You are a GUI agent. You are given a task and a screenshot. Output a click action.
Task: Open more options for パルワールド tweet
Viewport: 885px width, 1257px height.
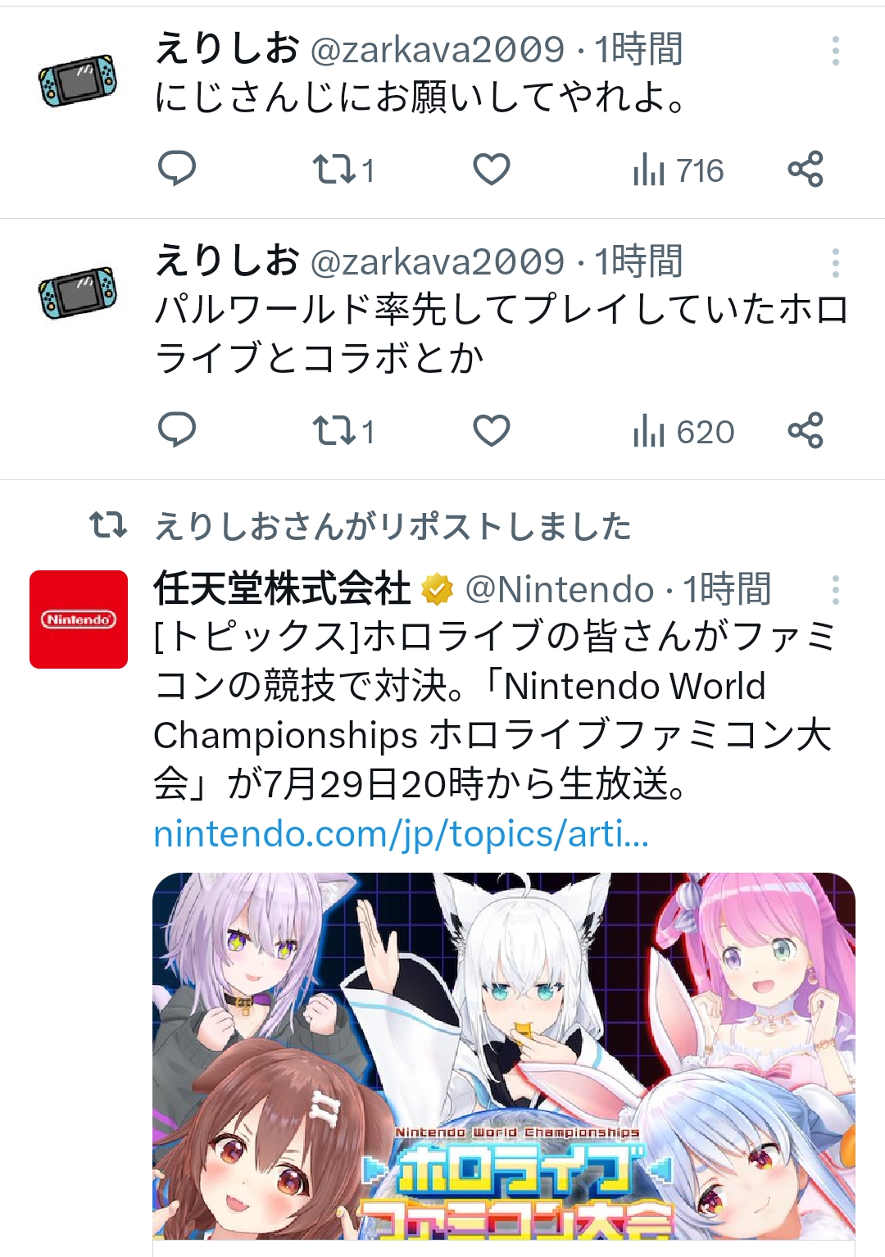pyautogui.click(x=835, y=263)
